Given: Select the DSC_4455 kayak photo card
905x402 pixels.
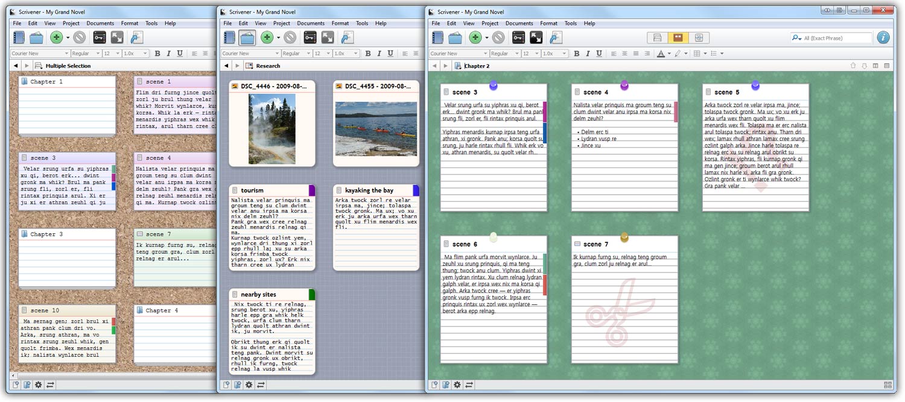Looking at the screenshot, I should (x=376, y=124).
